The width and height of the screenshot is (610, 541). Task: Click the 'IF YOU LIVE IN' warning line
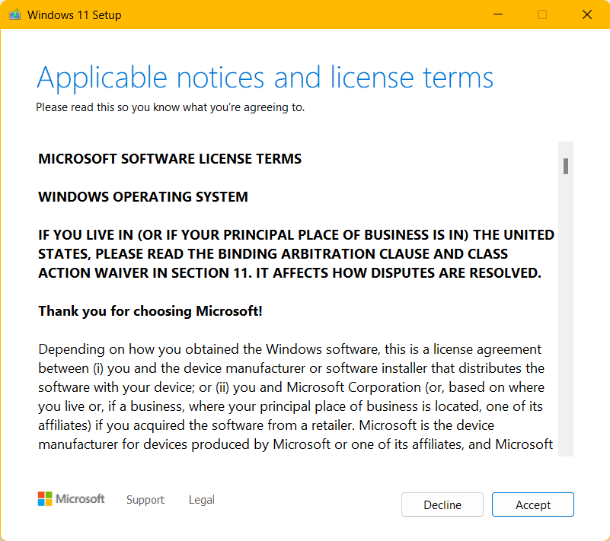pyautogui.click(x=296, y=235)
